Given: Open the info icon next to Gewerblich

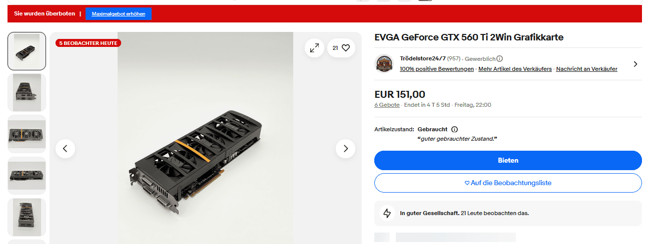Looking at the screenshot, I should 499,59.
